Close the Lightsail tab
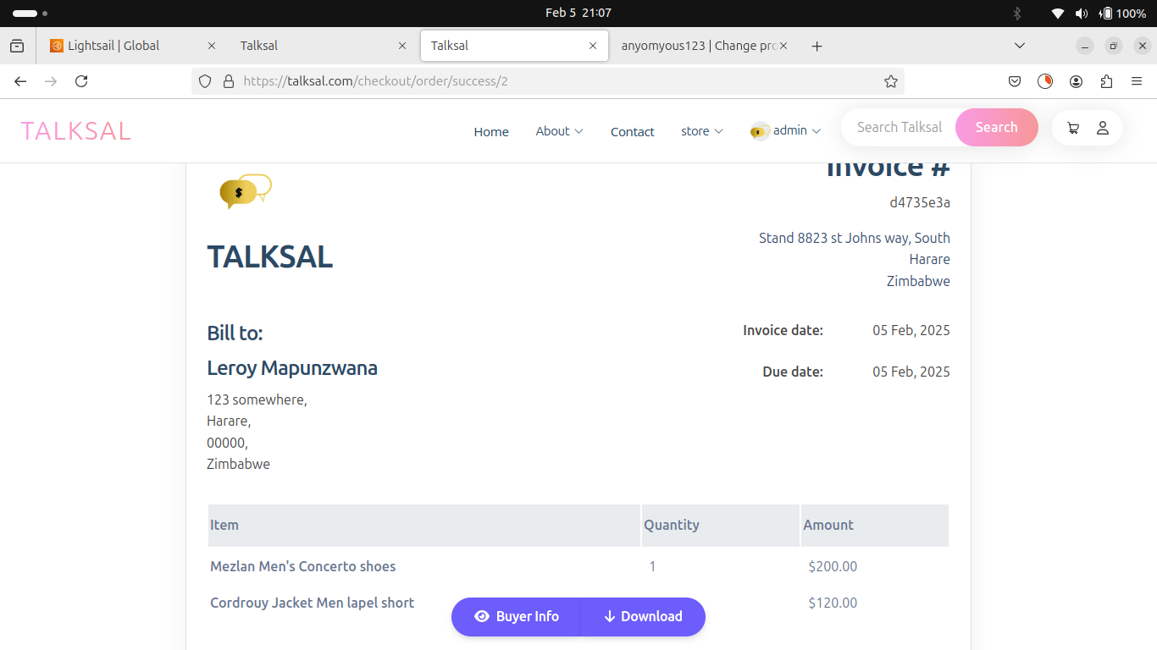1157x650 pixels. [212, 46]
